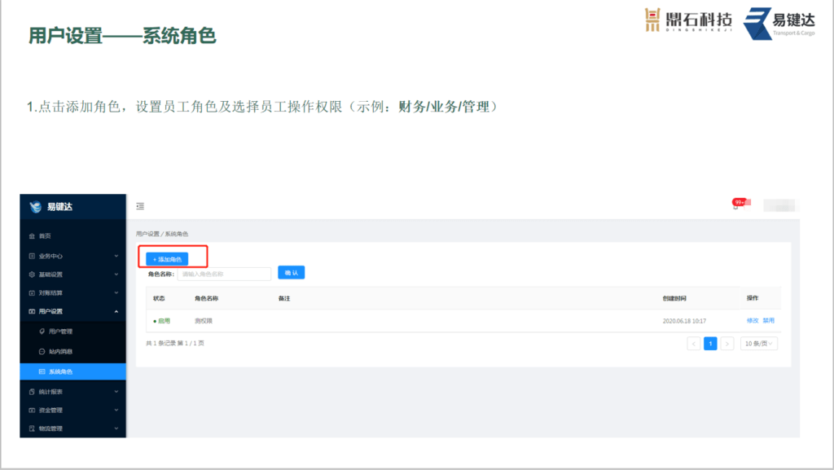Select page 1 in pagination
The image size is (834, 470).
(x=710, y=344)
